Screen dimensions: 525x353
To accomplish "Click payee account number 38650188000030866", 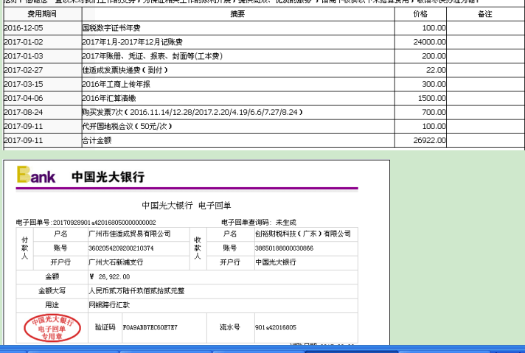I will click(285, 248).
